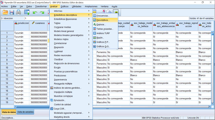Viewport: 215px width, 120px height.
Task: Select the Descriptivos submenu icon
Action: 95,20
